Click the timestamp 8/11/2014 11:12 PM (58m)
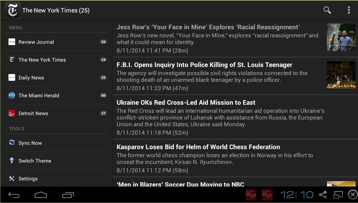This screenshot has height=203, width=358. (x=152, y=170)
